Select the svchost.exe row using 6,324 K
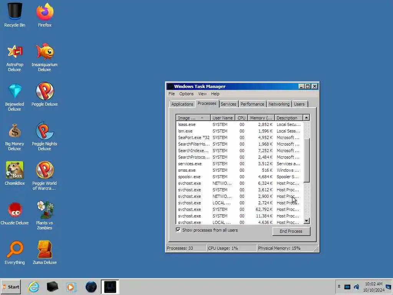 (239, 183)
